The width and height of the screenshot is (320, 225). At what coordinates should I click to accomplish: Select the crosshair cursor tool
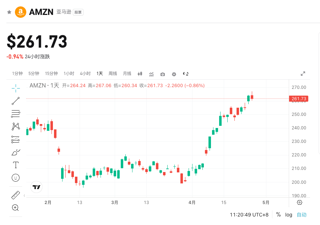coord(16,88)
